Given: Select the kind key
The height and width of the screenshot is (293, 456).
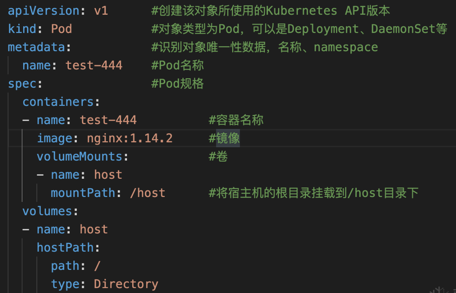Looking at the screenshot, I should point(22,29).
